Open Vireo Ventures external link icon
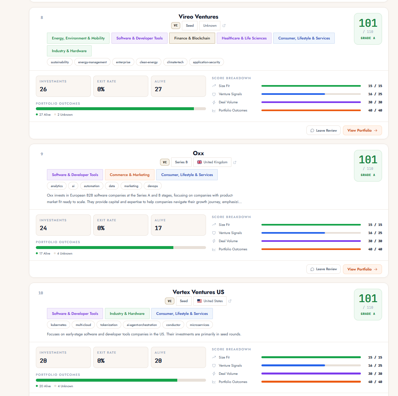The image size is (398, 396). [224, 25]
